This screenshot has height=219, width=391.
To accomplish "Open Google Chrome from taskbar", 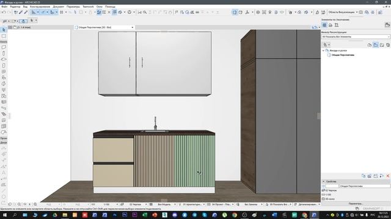I will pyautogui.click(x=235, y=215).
